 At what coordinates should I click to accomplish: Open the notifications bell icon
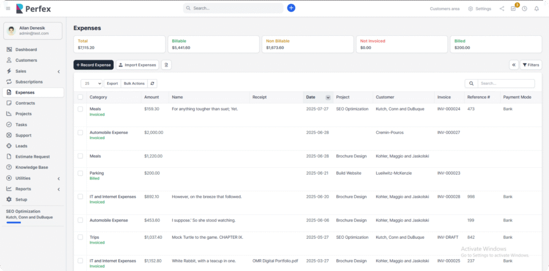coord(536,9)
